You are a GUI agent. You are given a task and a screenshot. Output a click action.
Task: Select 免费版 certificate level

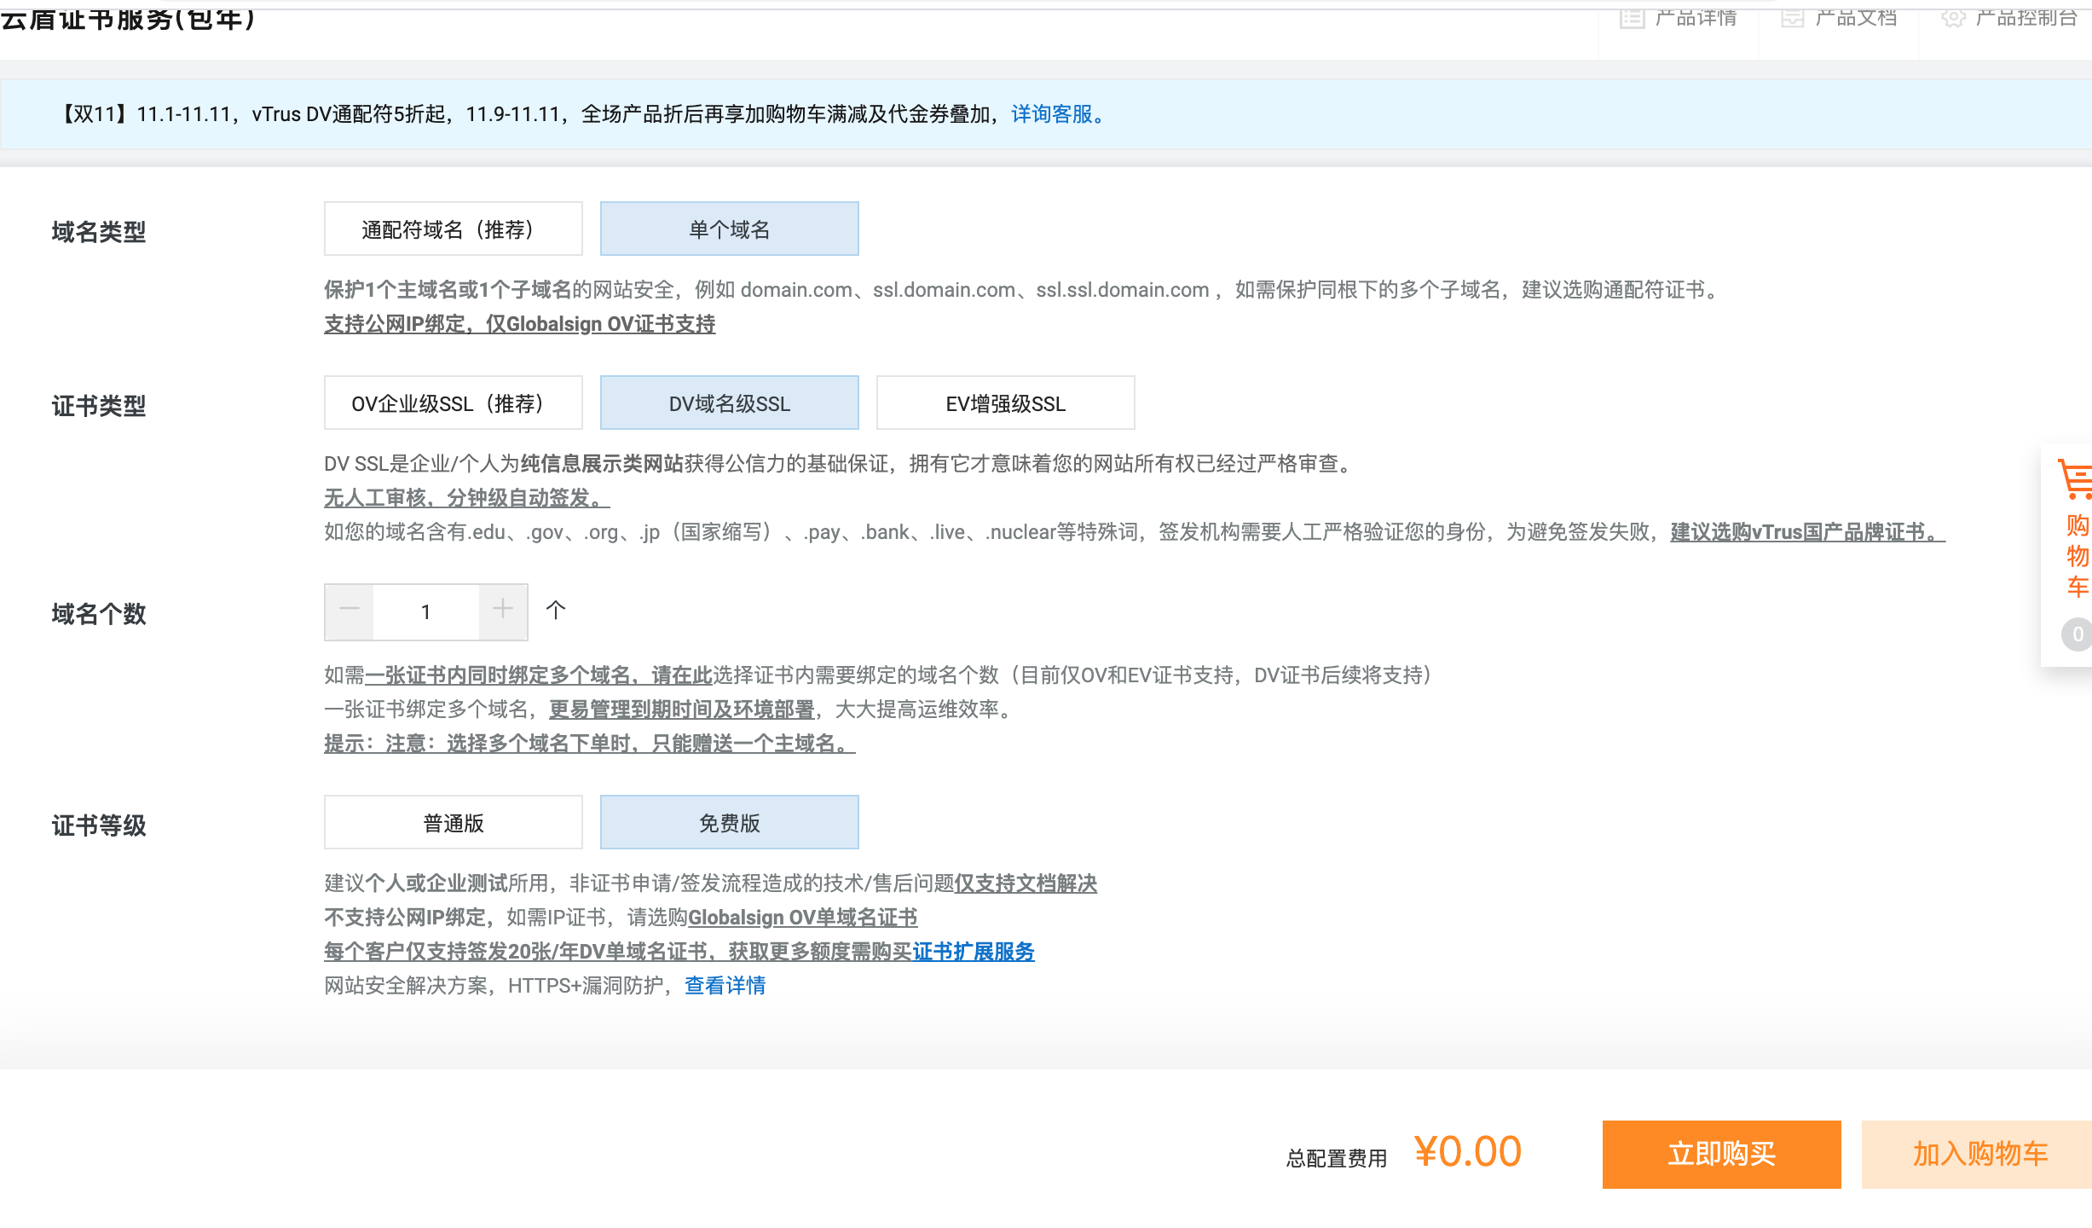[x=730, y=822]
